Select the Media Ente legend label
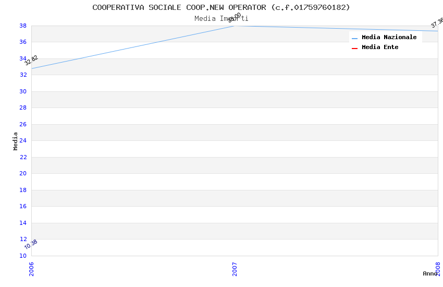The image size is (443, 287). [380, 47]
